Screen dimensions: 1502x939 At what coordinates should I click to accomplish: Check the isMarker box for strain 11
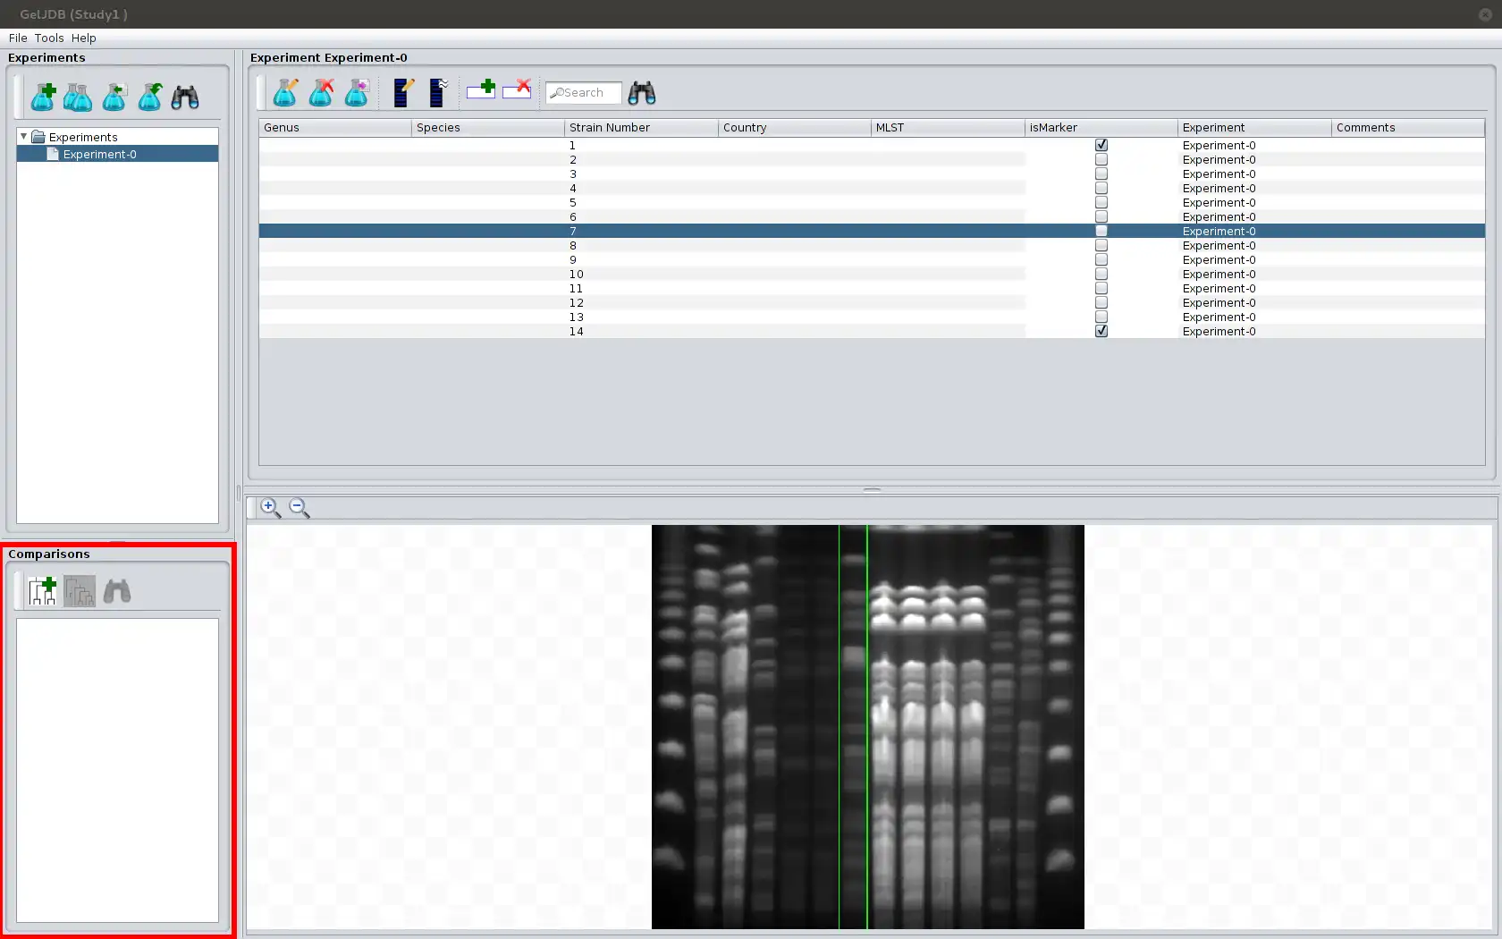(1101, 288)
